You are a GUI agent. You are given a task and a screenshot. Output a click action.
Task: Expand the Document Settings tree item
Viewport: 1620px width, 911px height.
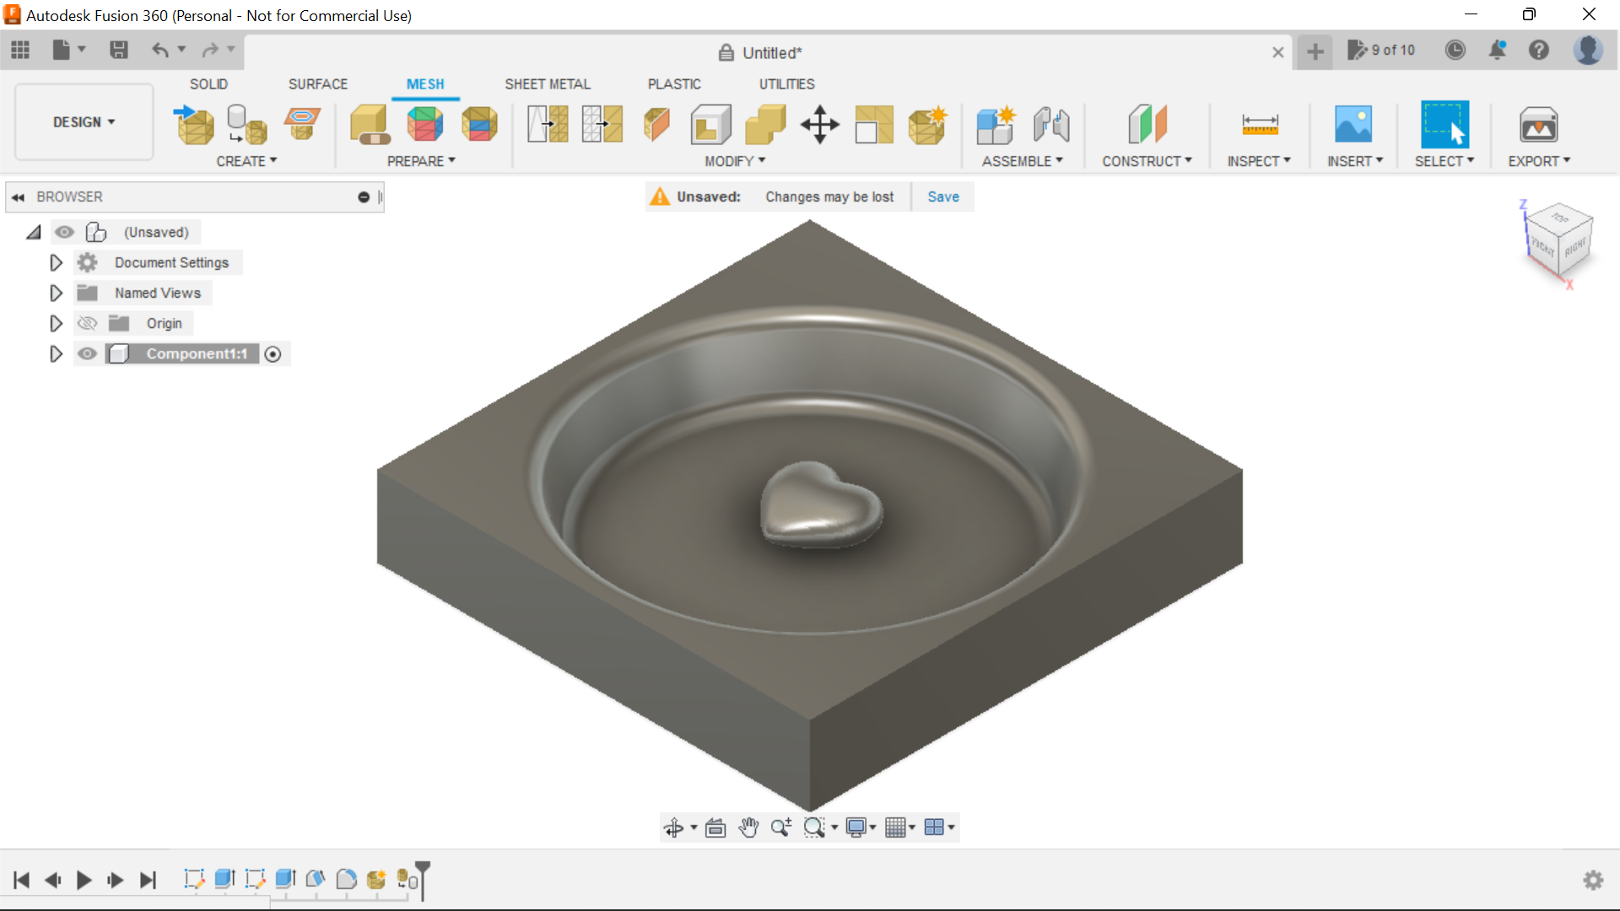(56, 262)
